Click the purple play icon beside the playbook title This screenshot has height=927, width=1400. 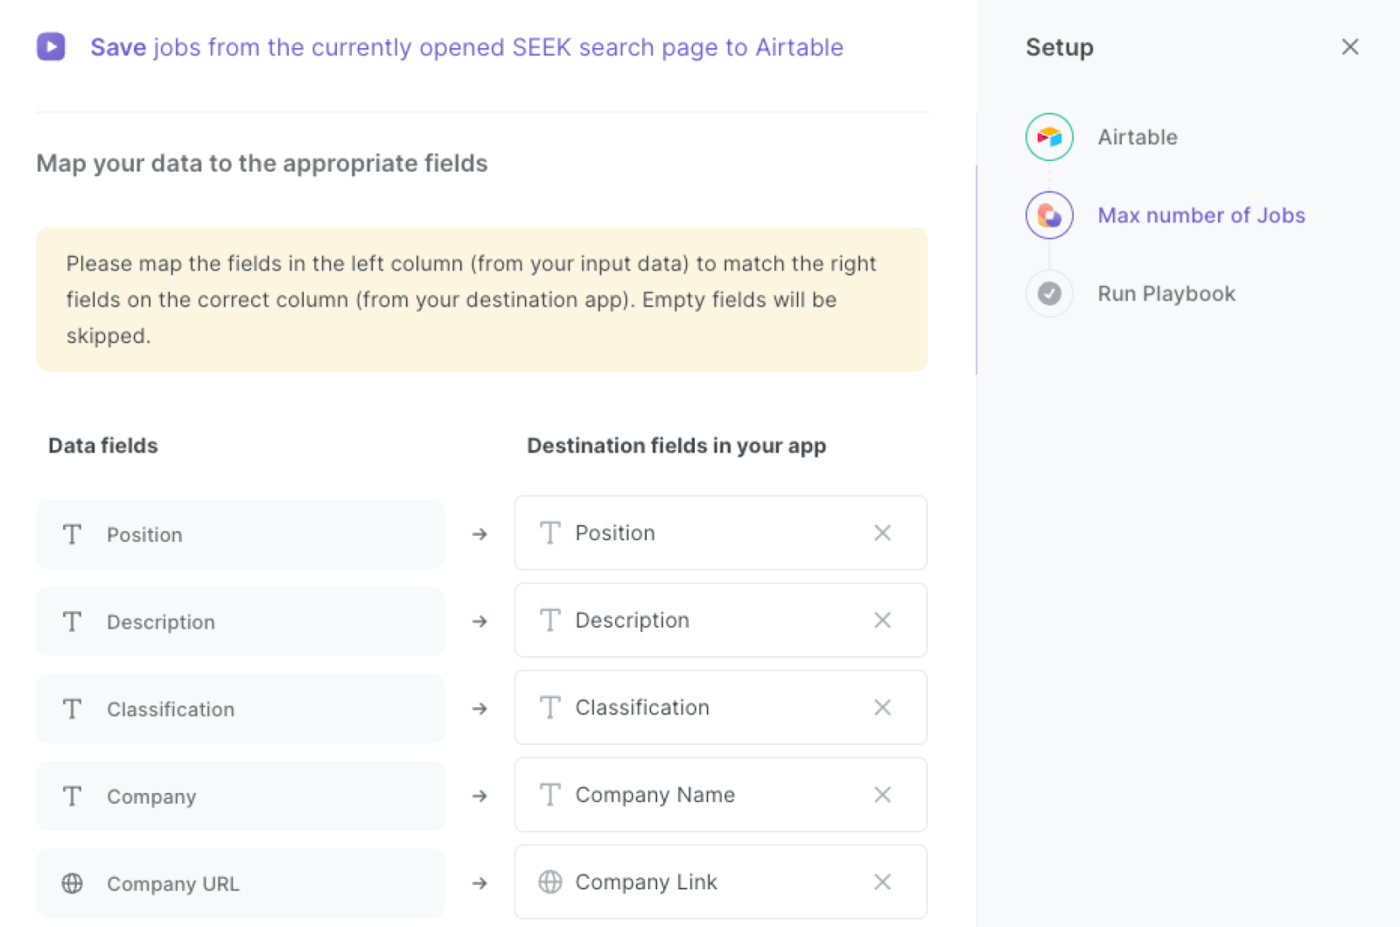click(x=51, y=46)
